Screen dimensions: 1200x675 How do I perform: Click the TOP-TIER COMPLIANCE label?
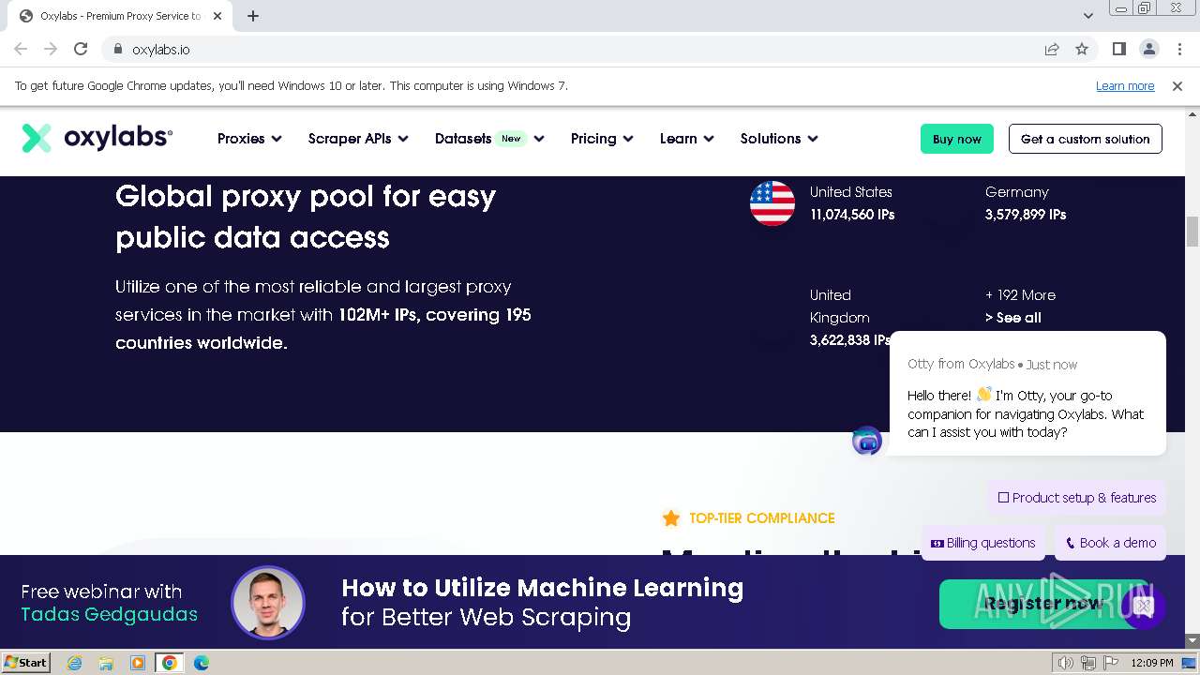(x=761, y=517)
